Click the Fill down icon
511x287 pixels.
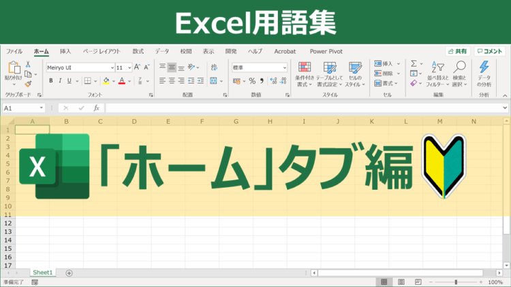click(x=414, y=73)
